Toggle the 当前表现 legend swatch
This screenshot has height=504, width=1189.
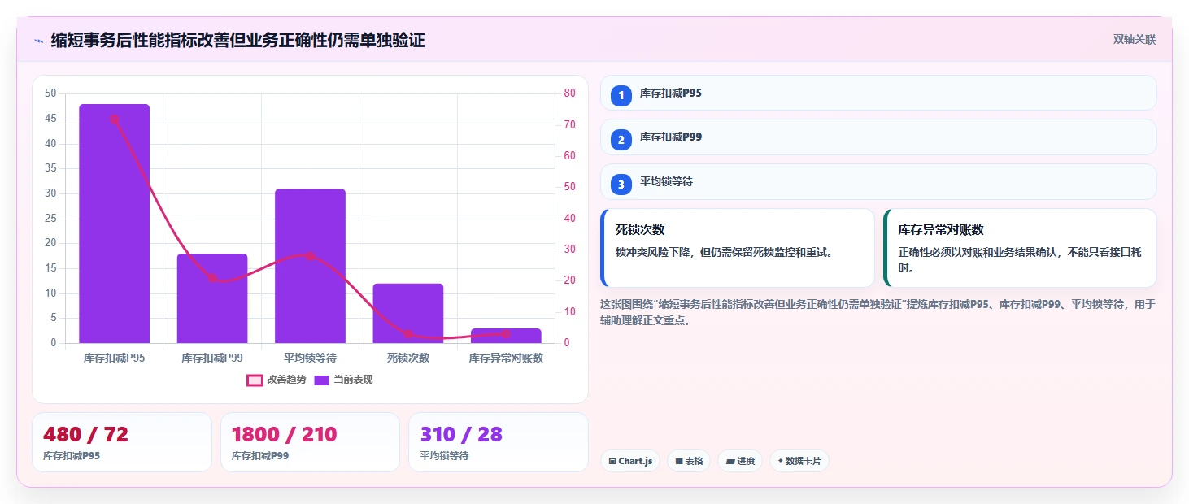click(x=322, y=380)
